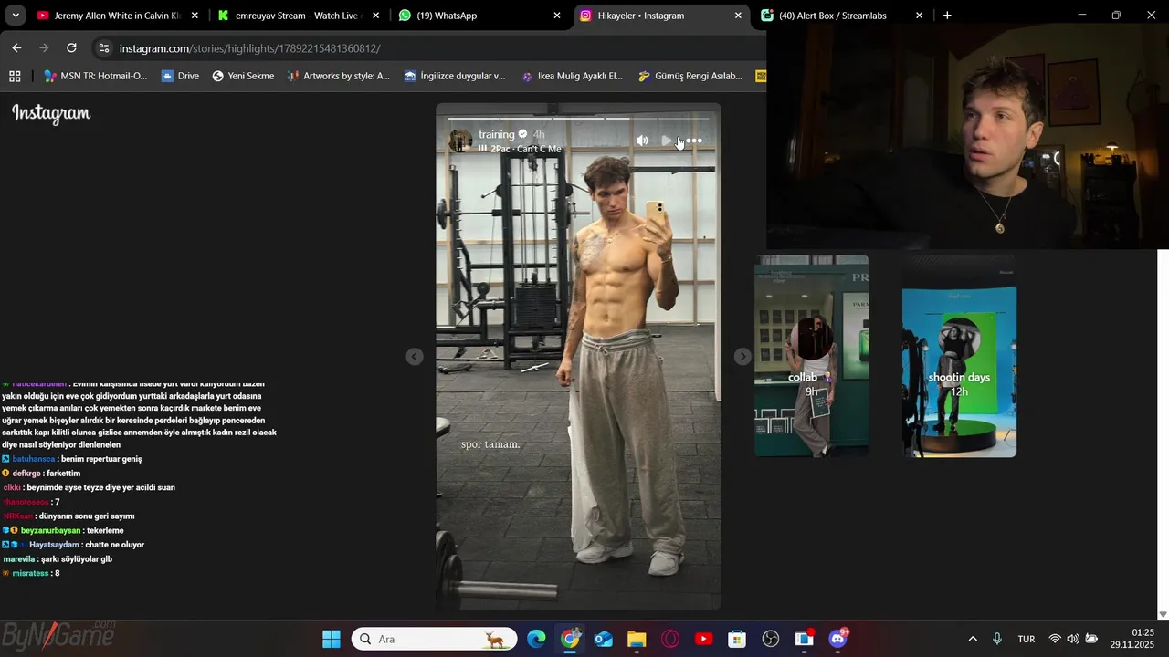Screen dimensions: 1169x657
Task: Open Gümüş Rengi Asılab bookmark
Action: coord(690,76)
